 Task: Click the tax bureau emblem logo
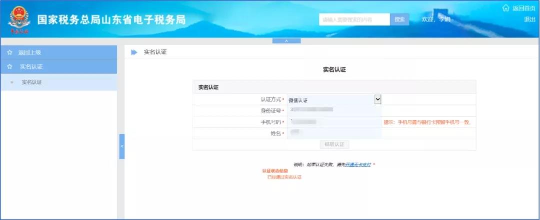(18, 19)
